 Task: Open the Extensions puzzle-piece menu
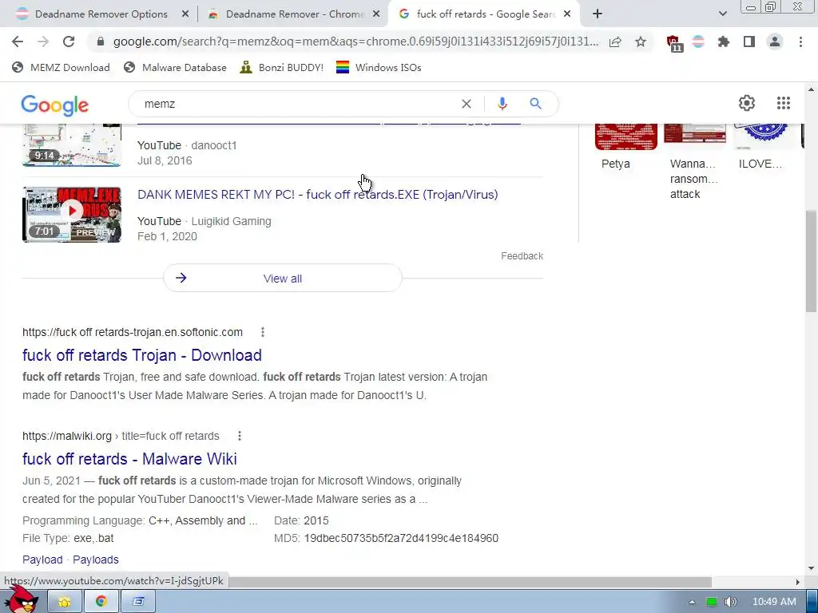(724, 42)
